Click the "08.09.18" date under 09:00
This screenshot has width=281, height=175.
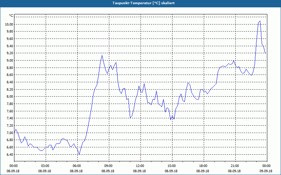[108, 171]
